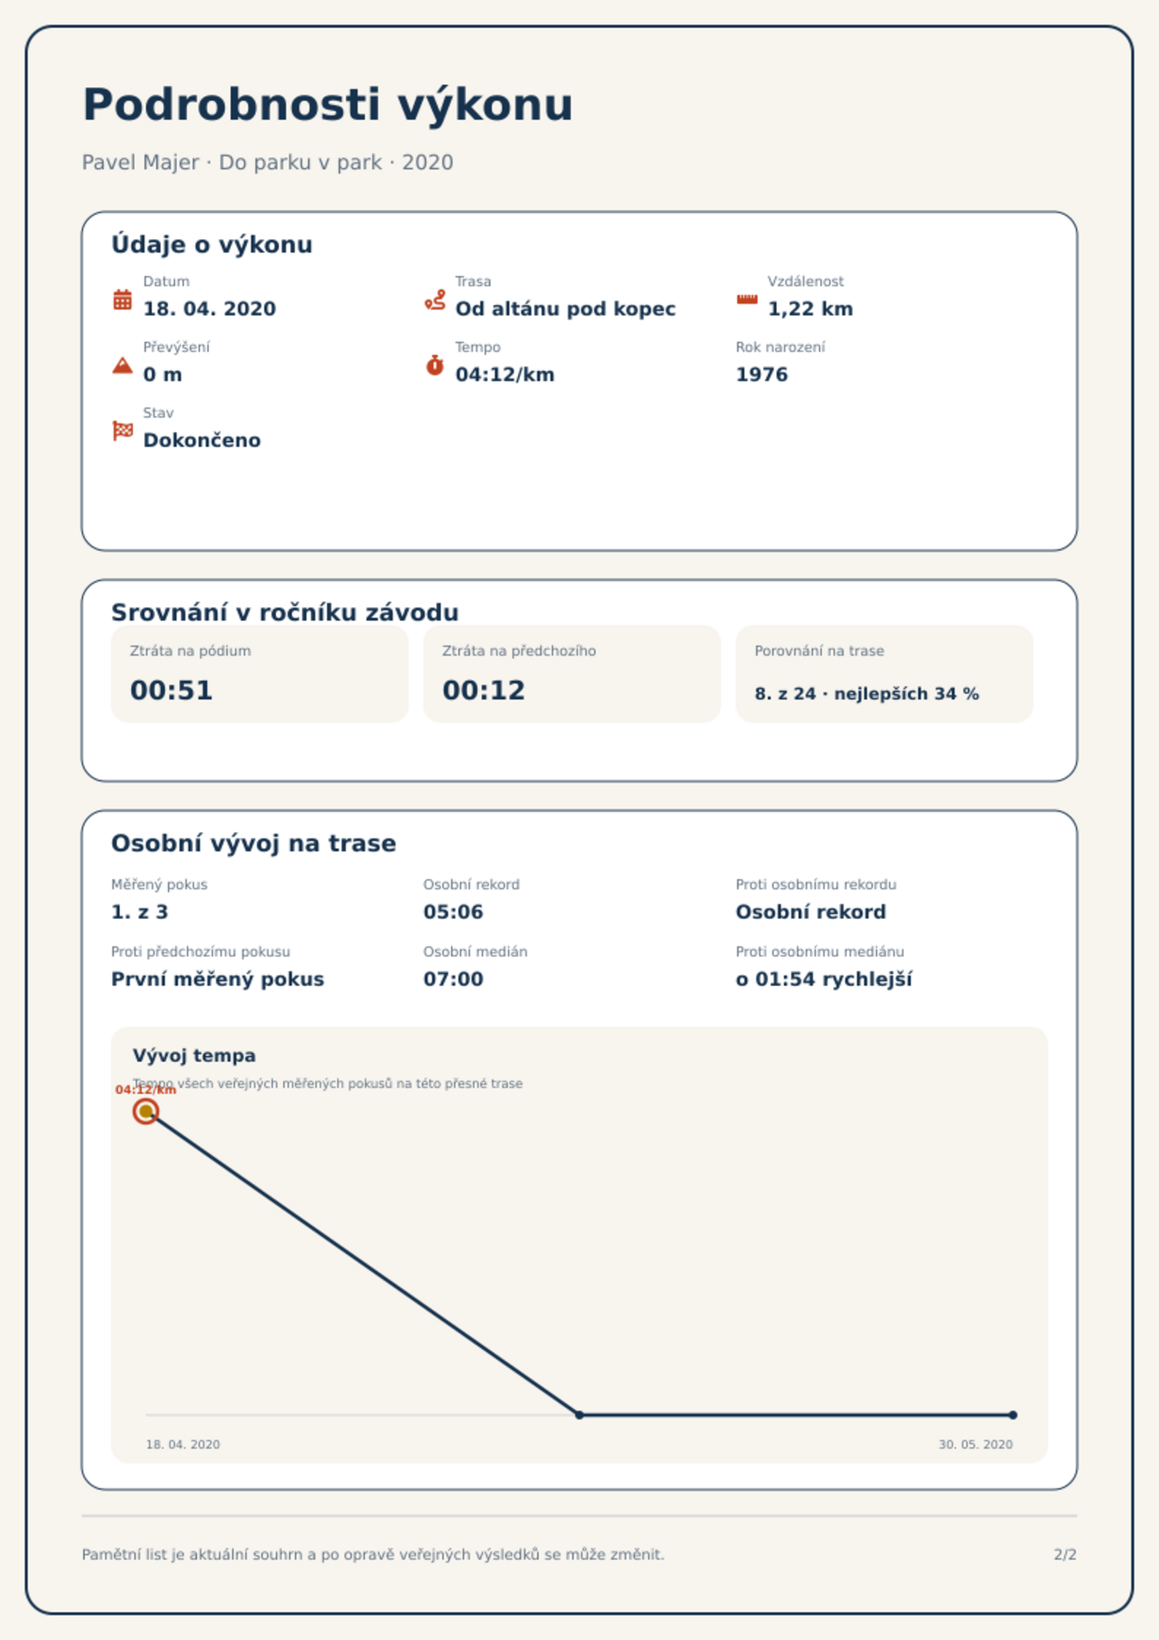Click the 18. 04. 2020 axis label

click(183, 1444)
